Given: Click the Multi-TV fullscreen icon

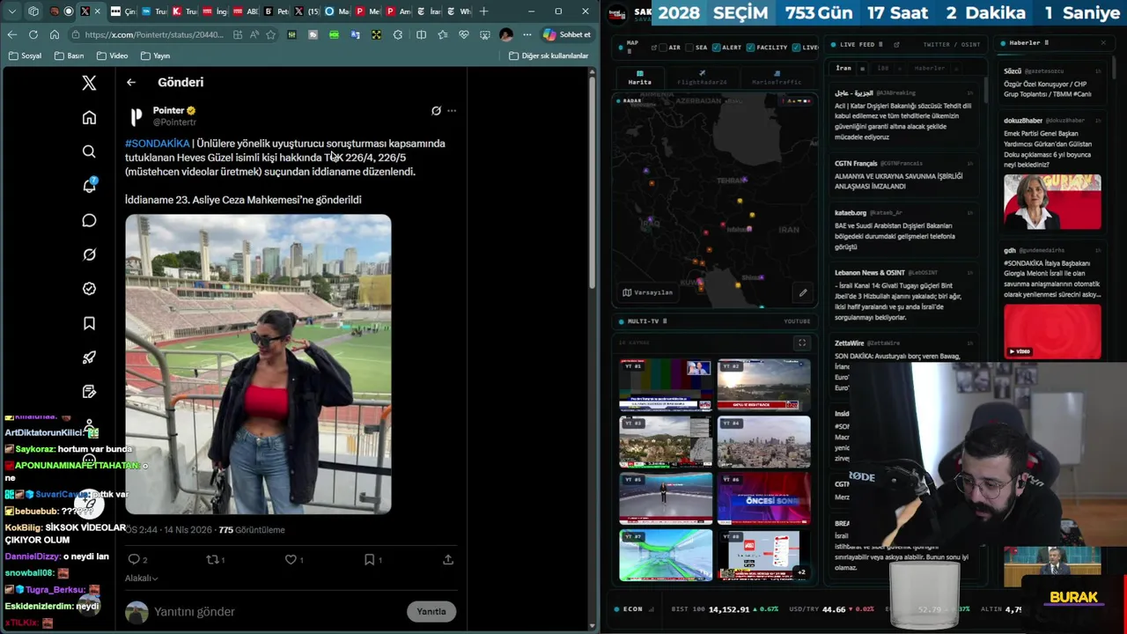Looking at the screenshot, I should 802,343.
